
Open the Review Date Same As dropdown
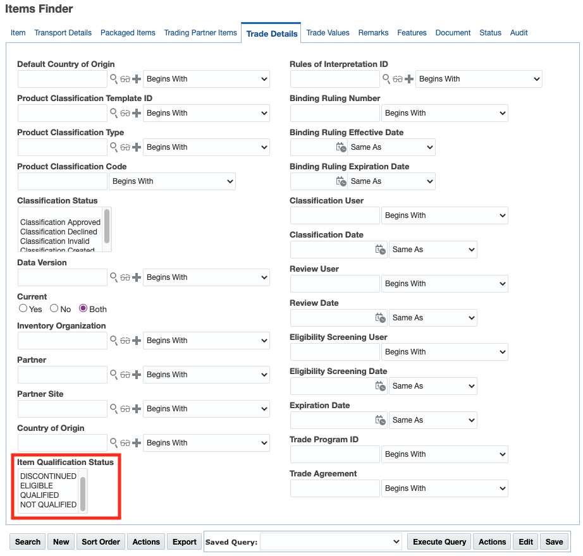[433, 318]
